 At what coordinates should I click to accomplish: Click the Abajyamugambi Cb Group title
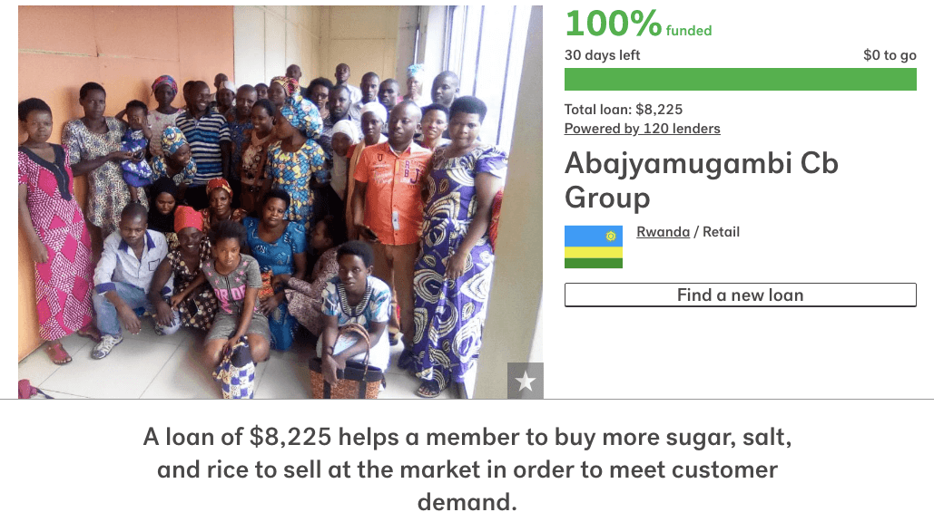701,180
